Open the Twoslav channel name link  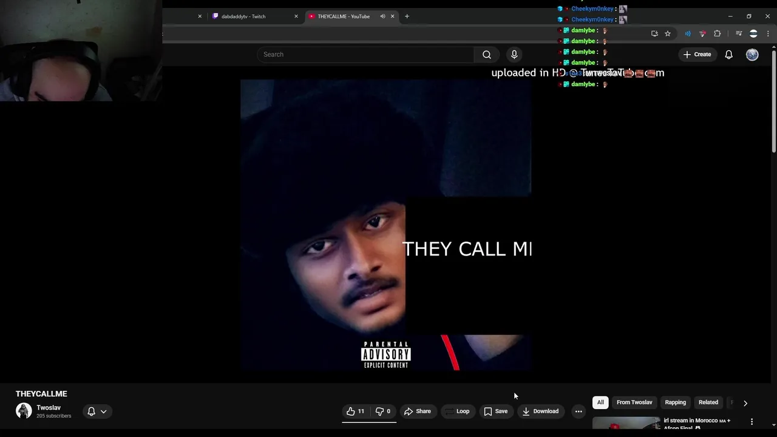click(49, 408)
